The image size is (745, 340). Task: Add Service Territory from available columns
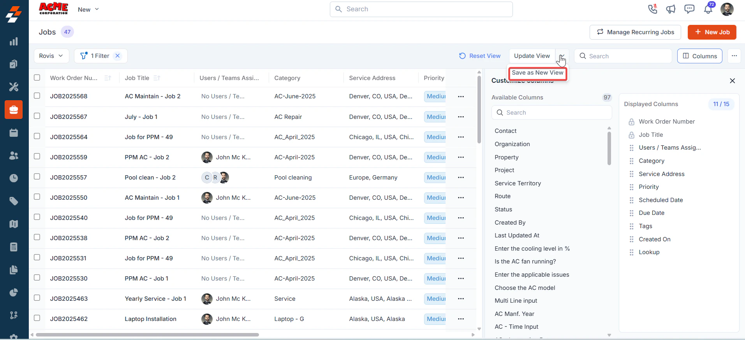(x=518, y=183)
